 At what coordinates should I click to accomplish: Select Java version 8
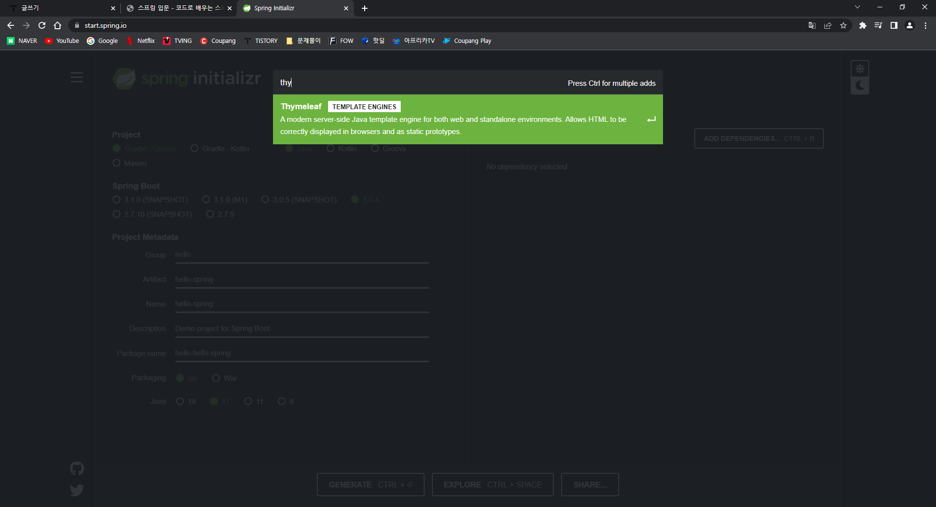[x=286, y=402]
